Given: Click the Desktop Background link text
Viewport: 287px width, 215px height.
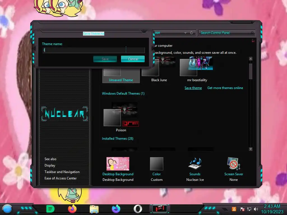Looking at the screenshot, I should [x=118, y=174].
